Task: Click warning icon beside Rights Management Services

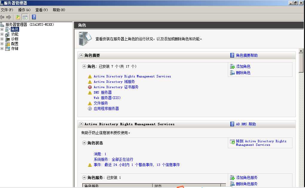Action: (90, 77)
